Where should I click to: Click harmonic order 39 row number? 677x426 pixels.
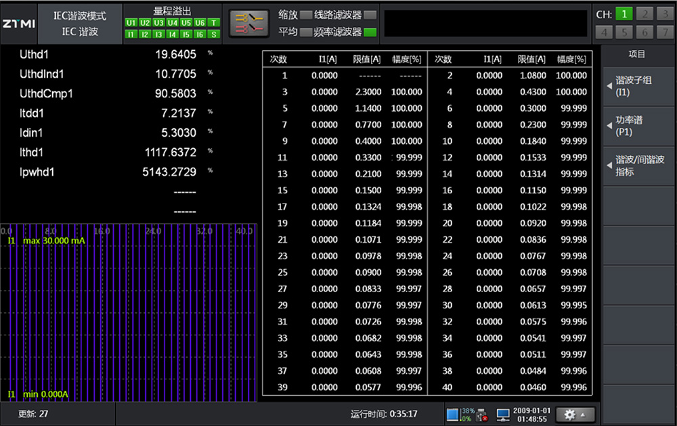[282, 387]
